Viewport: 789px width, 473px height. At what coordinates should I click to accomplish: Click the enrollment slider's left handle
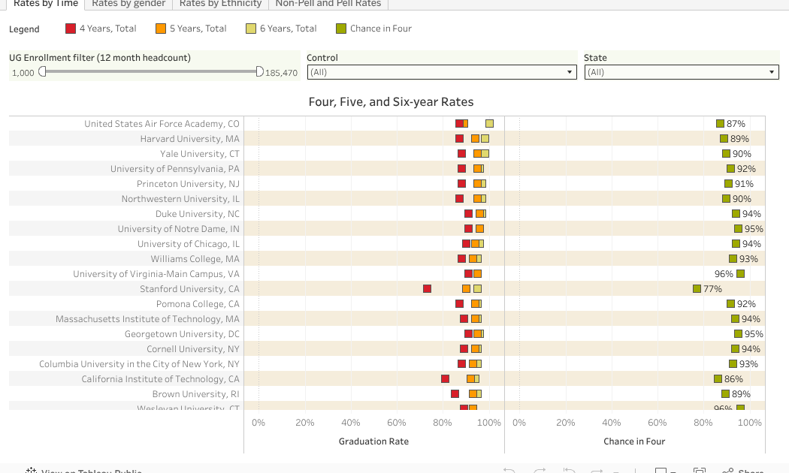click(42, 71)
